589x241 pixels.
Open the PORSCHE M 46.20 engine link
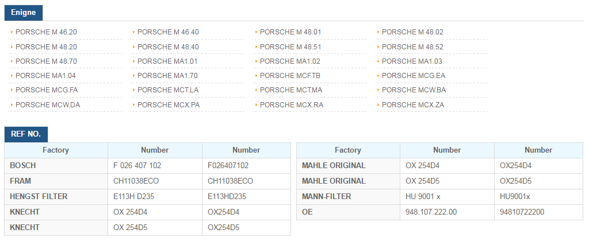[x=46, y=32]
